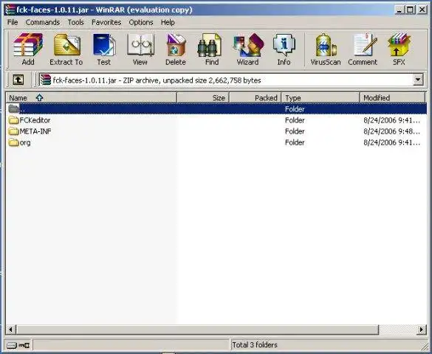Click the SFX toolbar icon

(399, 49)
